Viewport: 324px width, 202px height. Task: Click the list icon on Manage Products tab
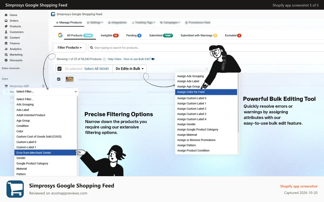coord(57,23)
